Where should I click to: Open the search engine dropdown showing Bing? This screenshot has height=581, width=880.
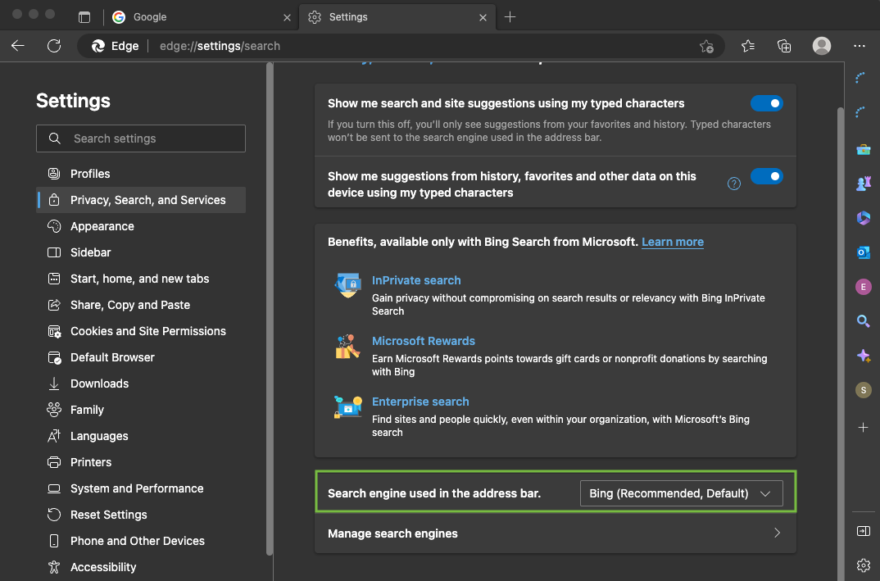(x=680, y=493)
